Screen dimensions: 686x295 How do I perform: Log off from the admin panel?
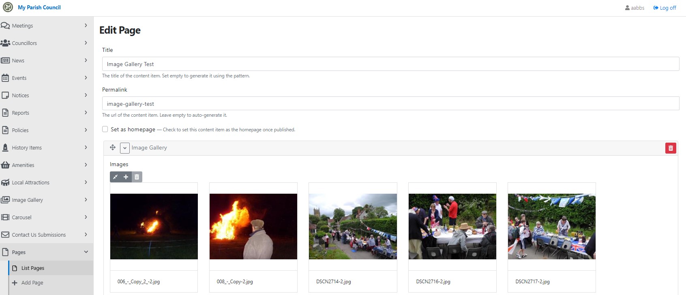click(665, 8)
